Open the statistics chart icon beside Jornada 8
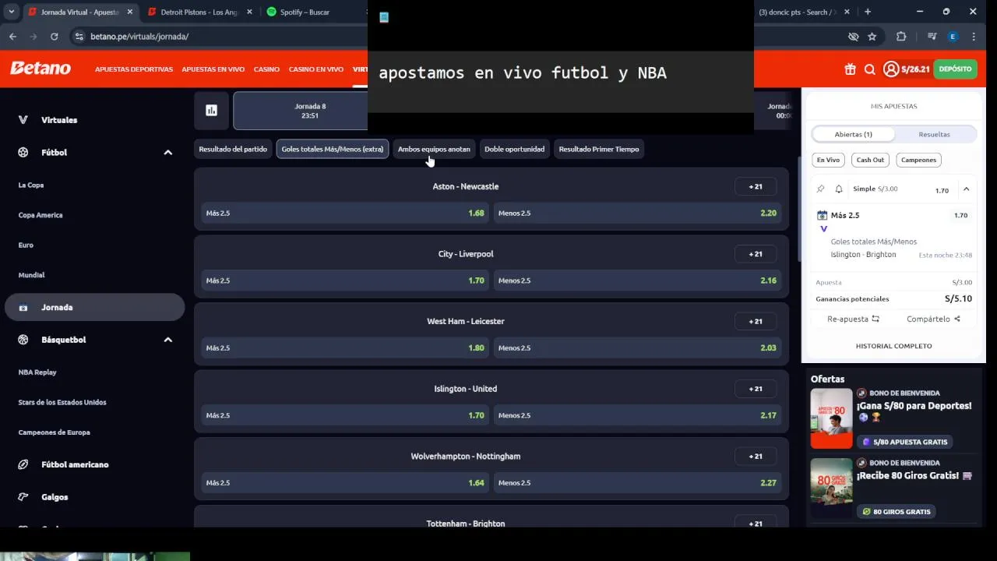This screenshot has width=997, height=561. pyautogui.click(x=211, y=111)
